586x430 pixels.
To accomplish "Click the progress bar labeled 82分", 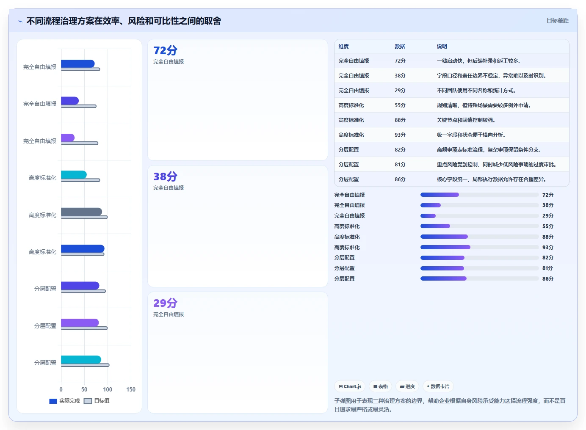I will pos(479,258).
